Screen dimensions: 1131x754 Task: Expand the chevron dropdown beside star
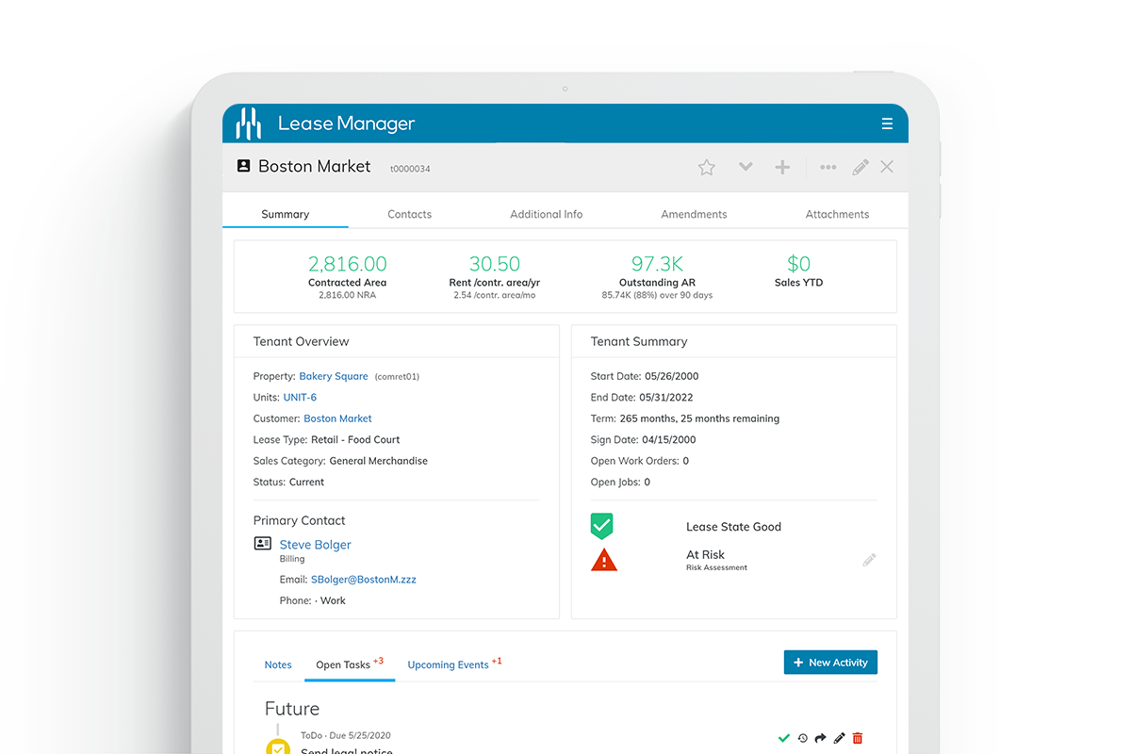click(x=746, y=167)
